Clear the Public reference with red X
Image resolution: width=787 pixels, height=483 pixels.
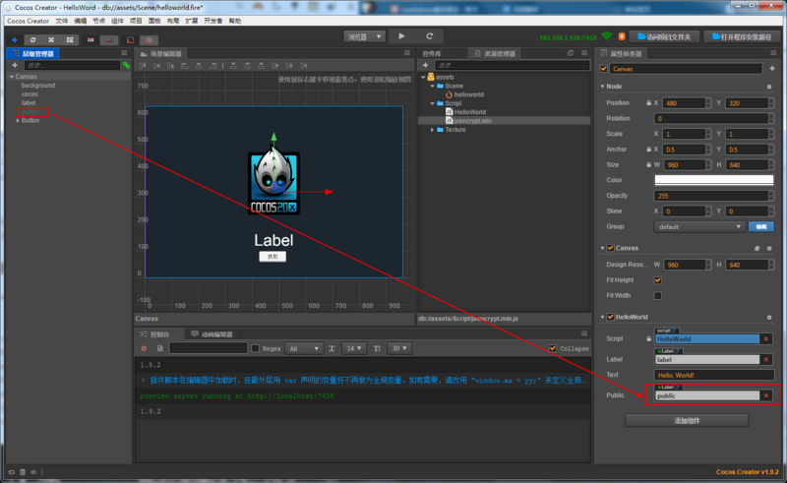(766, 396)
